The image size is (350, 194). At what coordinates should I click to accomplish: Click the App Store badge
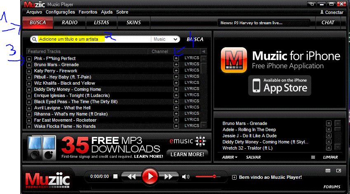click(280, 85)
